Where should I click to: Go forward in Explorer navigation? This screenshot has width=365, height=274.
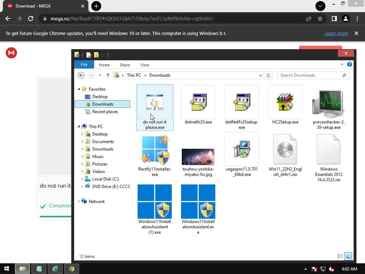pyautogui.click(x=91, y=75)
